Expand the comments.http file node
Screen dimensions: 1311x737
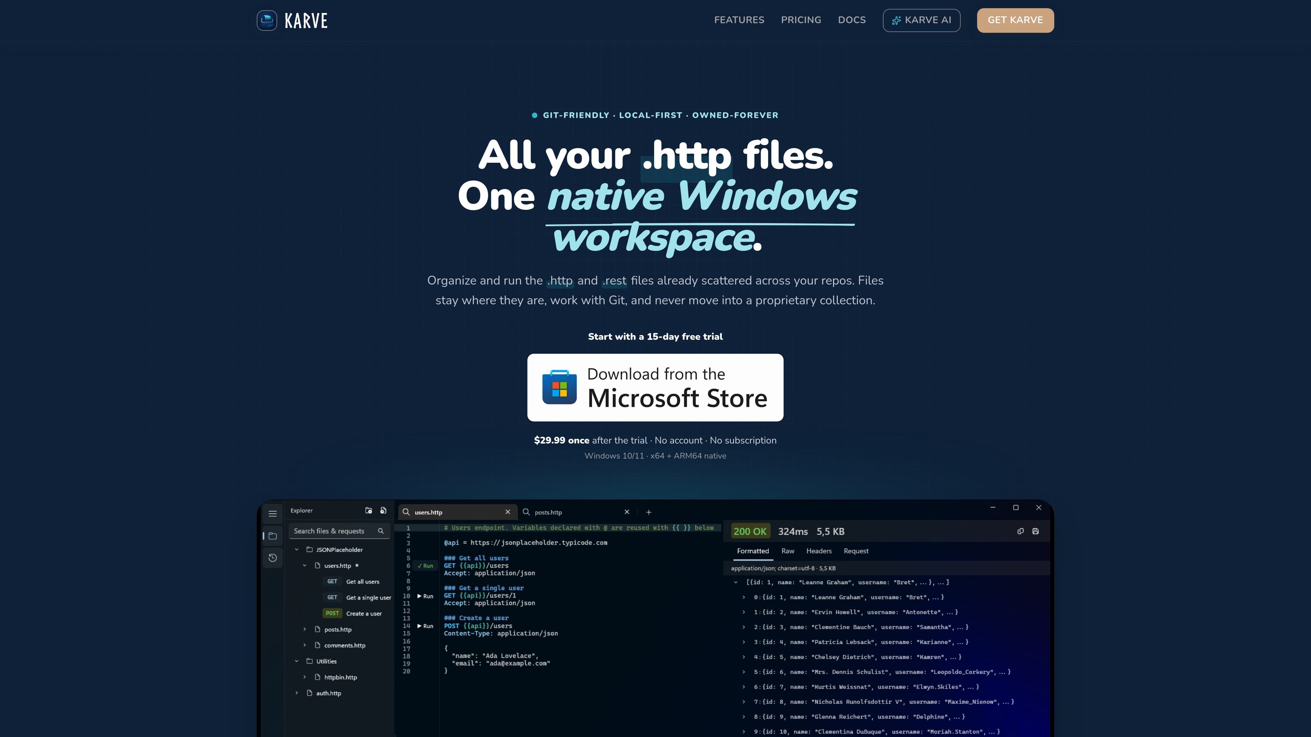(305, 646)
